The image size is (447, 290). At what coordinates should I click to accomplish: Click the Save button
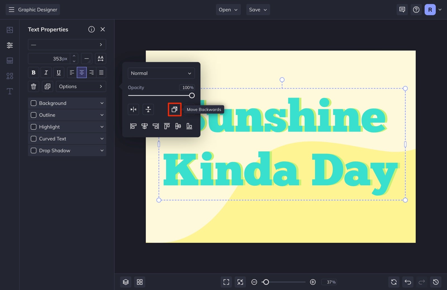click(258, 9)
